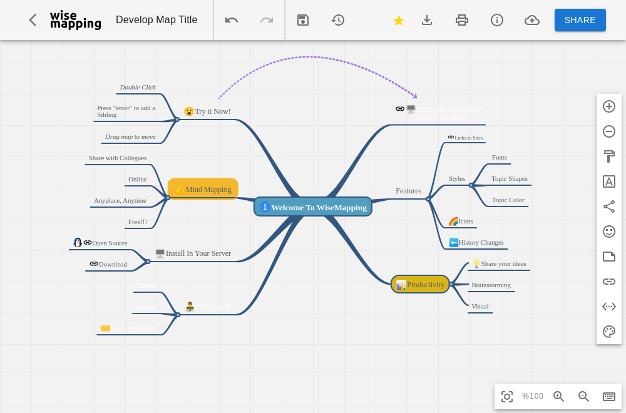This screenshot has height=413, width=626.
Task: Collapse the 'Collaborate' branch connector
Action: [178, 314]
